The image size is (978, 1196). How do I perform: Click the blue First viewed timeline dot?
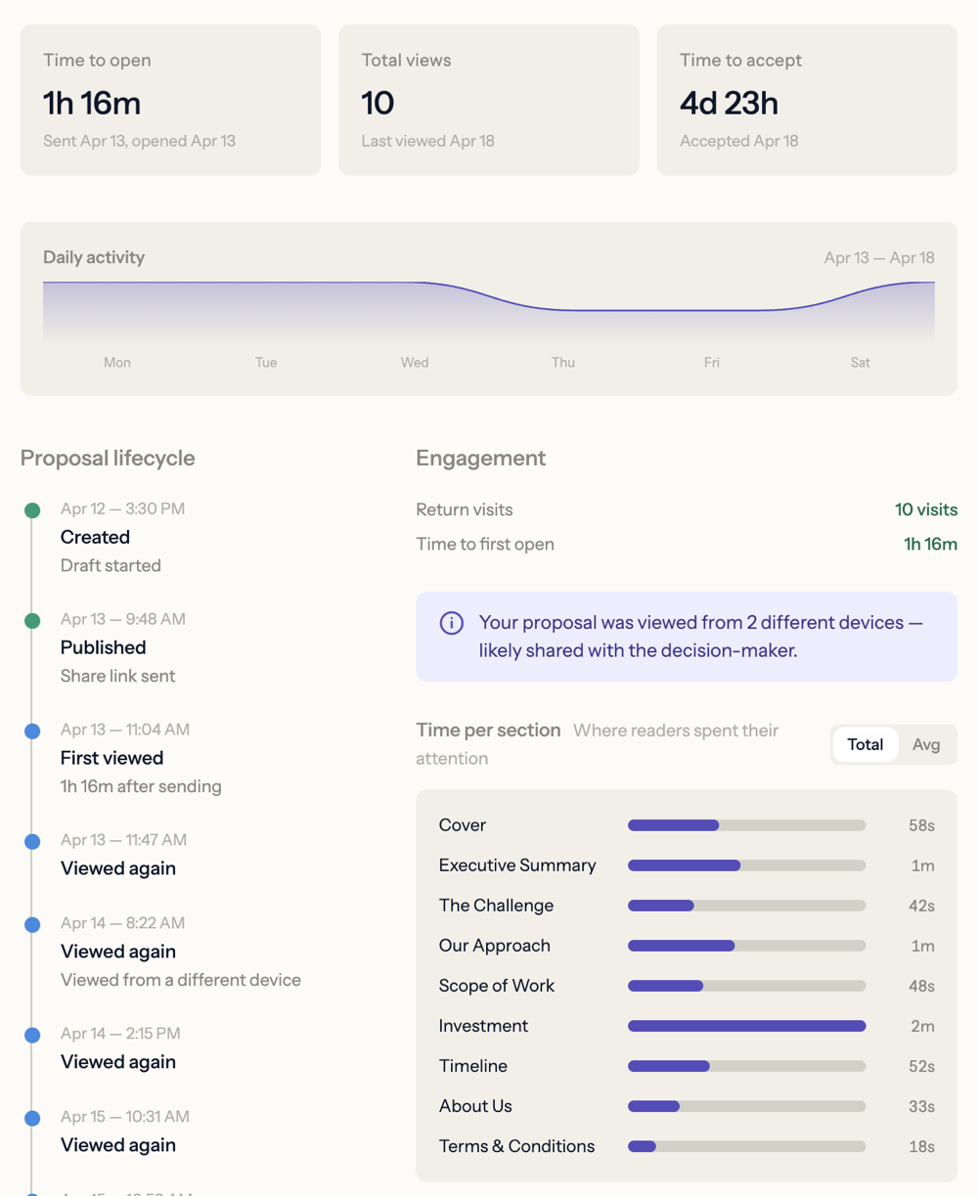click(x=32, y=731)
